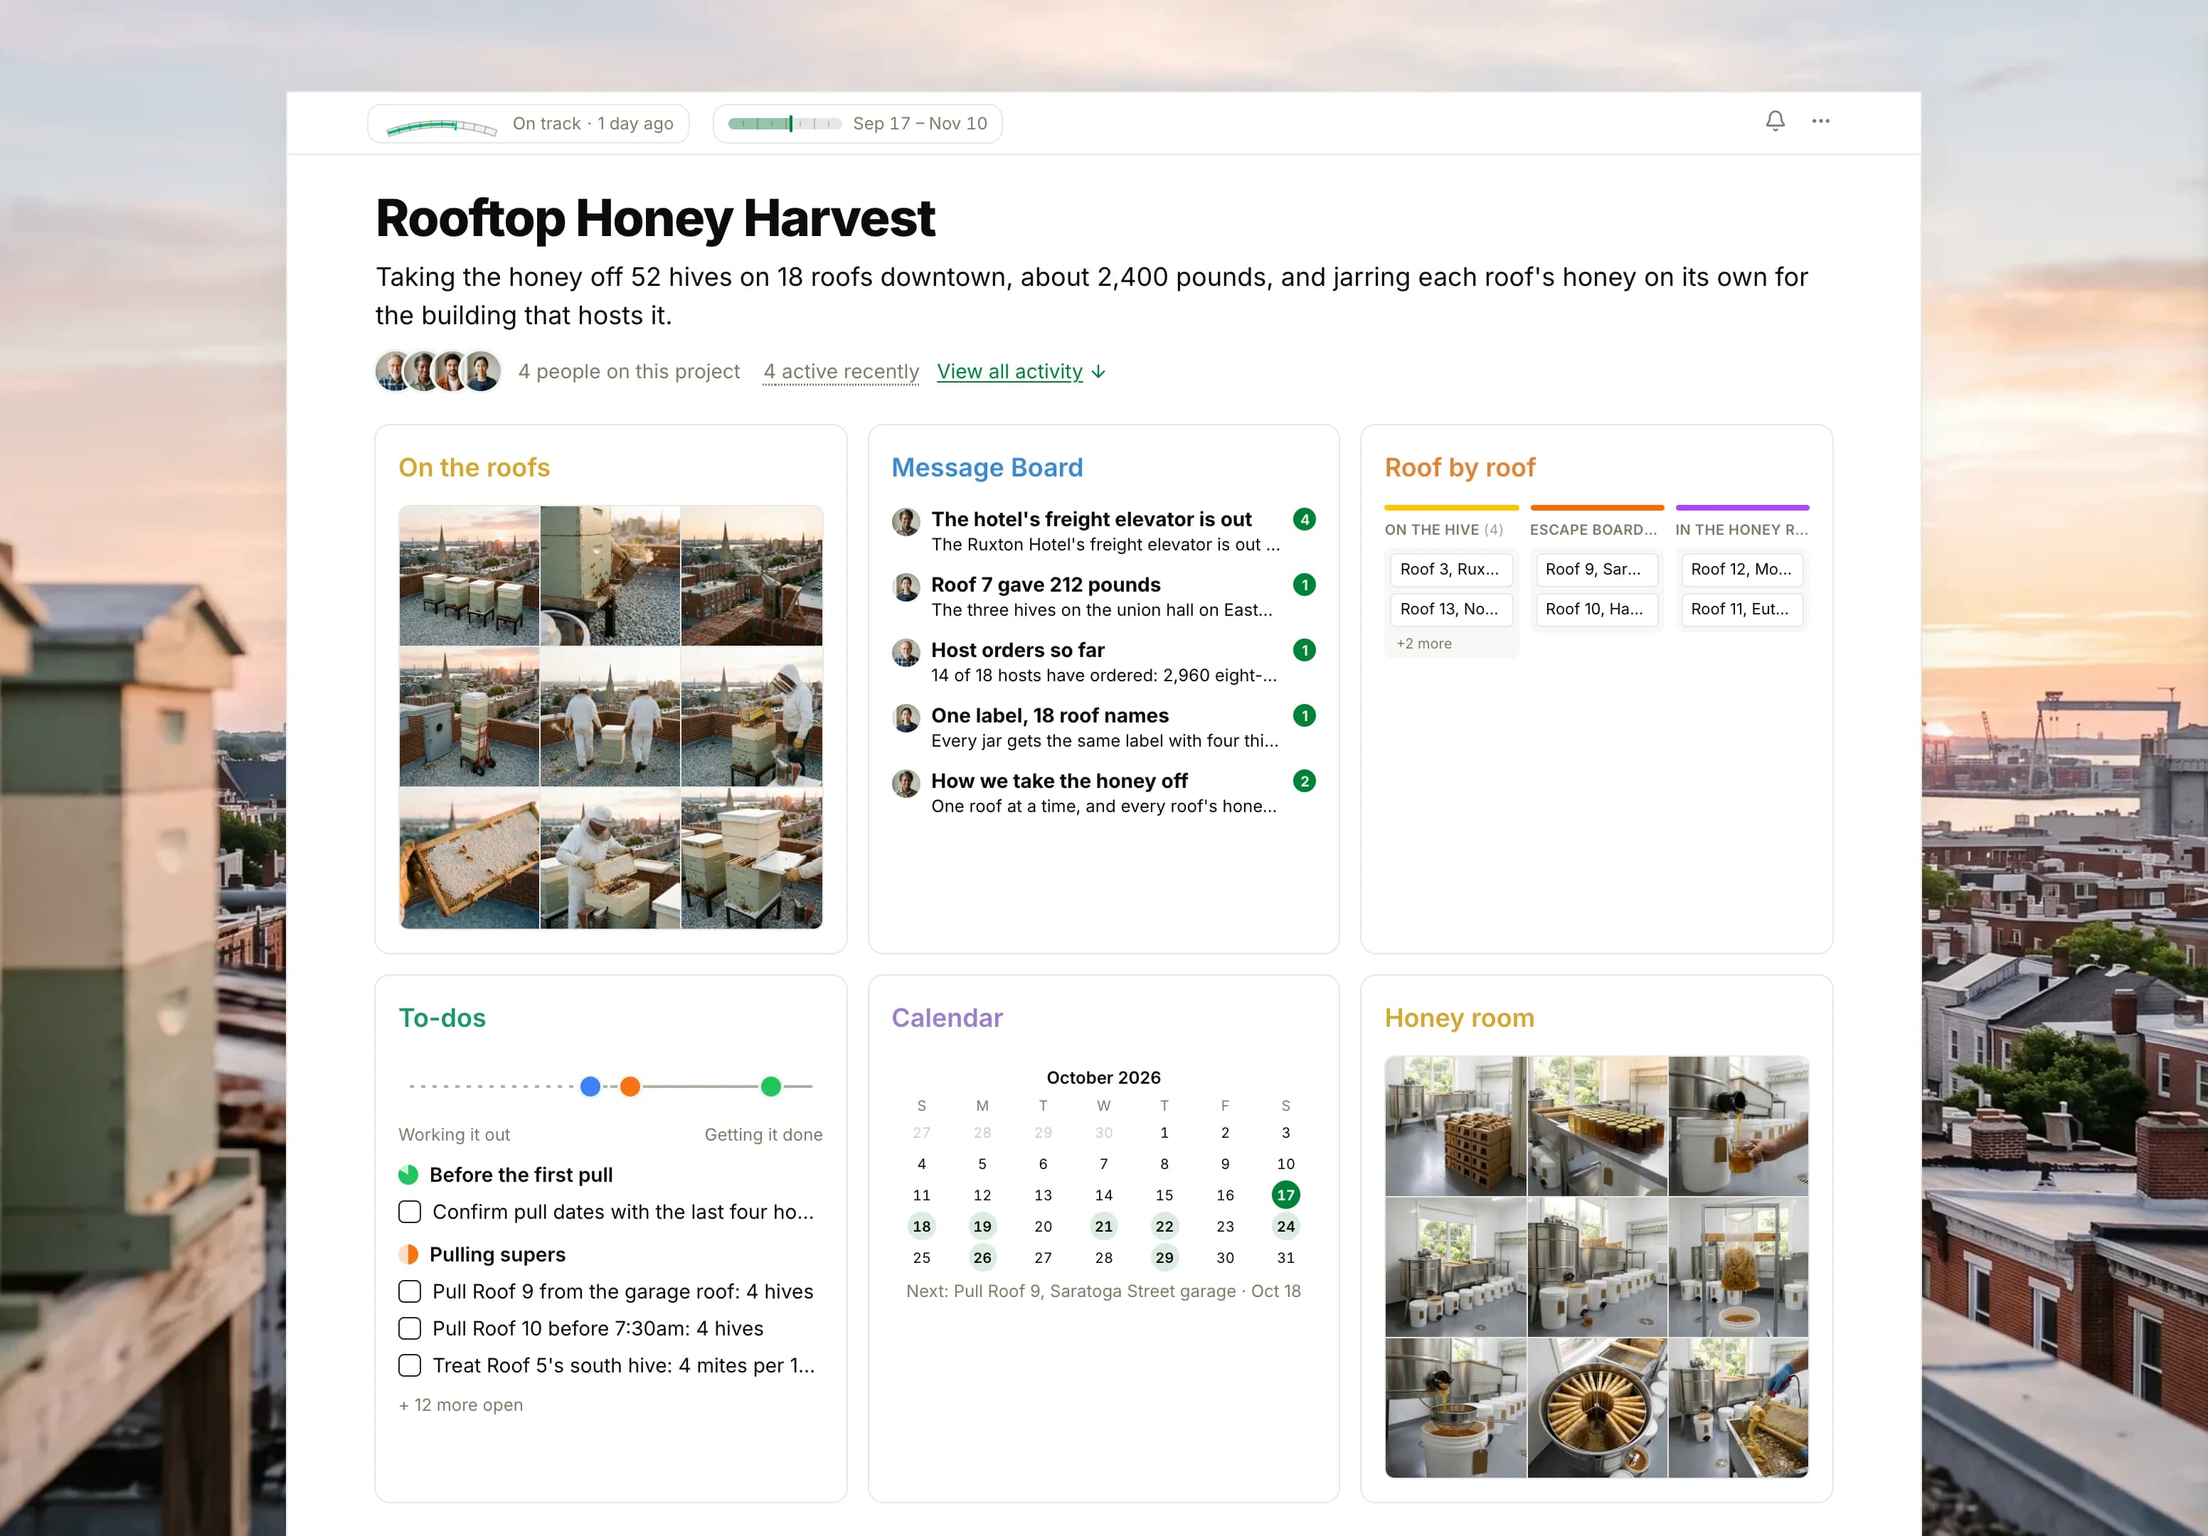2208x1536 pixels.
Task: Select October 17 on the calendar
Action: tap(1285, 1196)
